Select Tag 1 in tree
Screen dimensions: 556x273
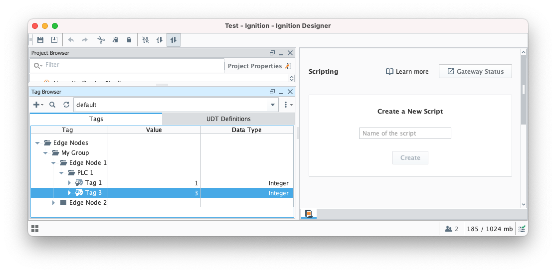(89, 183)
